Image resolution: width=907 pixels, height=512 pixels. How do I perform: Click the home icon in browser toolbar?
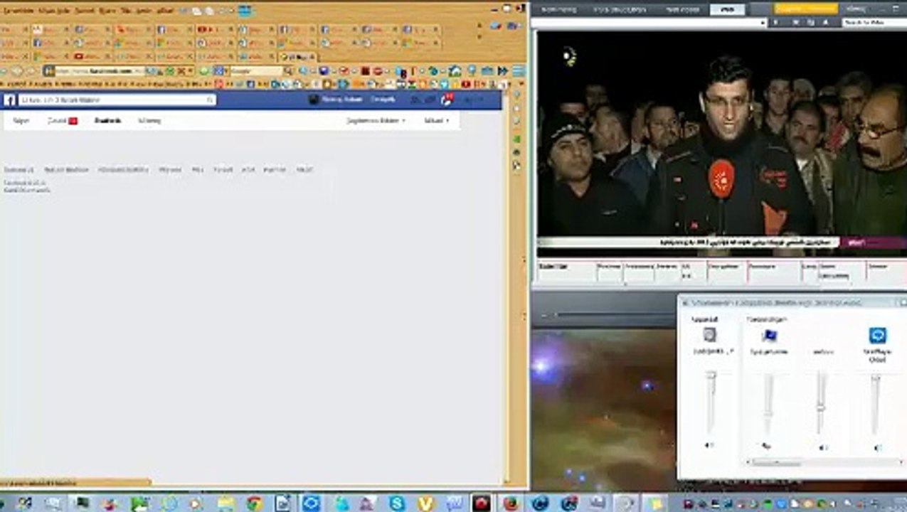click(455, 71)
